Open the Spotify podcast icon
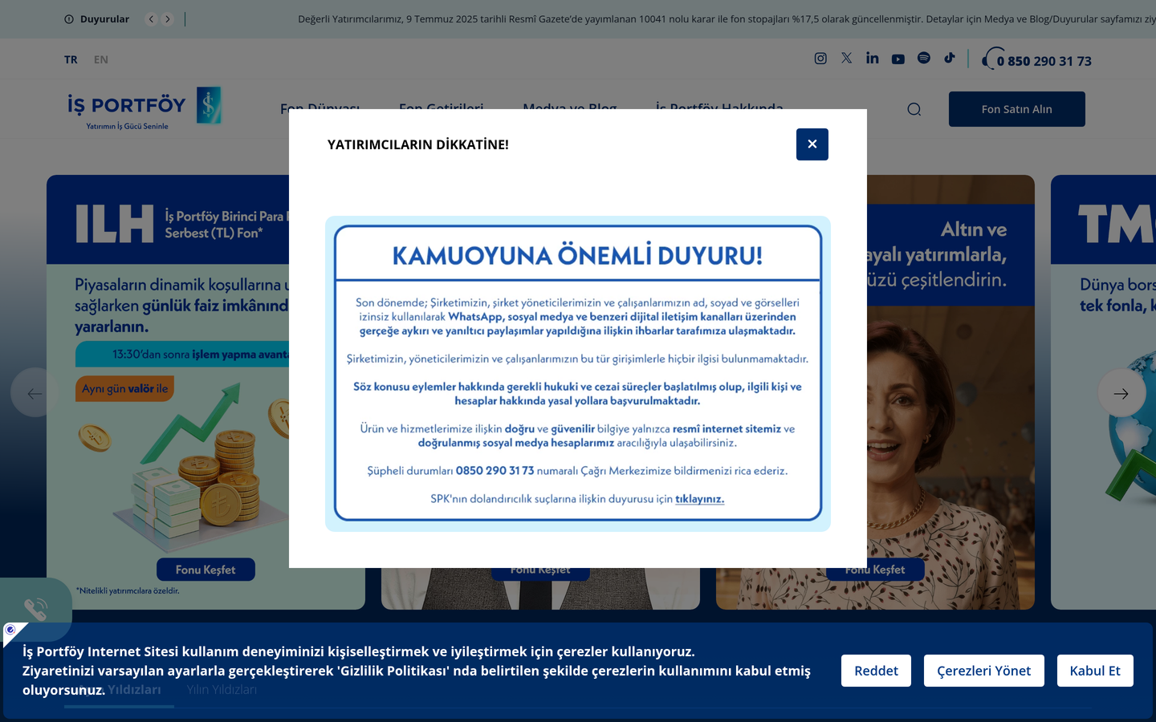Viewport: 1156px width, 722px height. click(923, 58)
